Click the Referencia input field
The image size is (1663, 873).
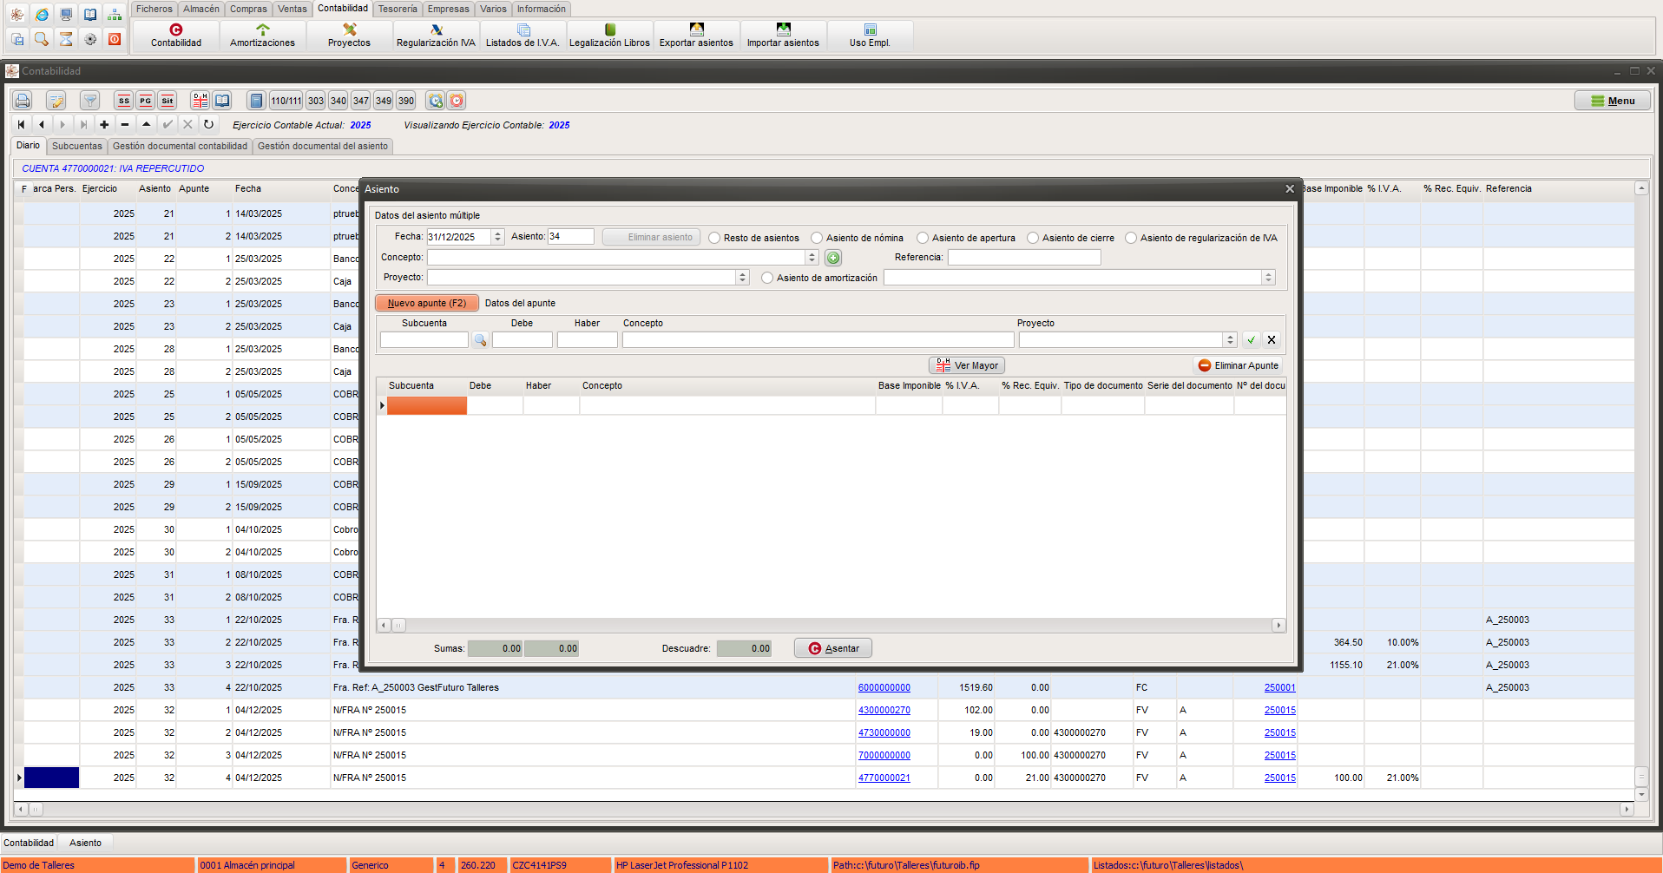pyautogui.click(x=1024, y=258)
